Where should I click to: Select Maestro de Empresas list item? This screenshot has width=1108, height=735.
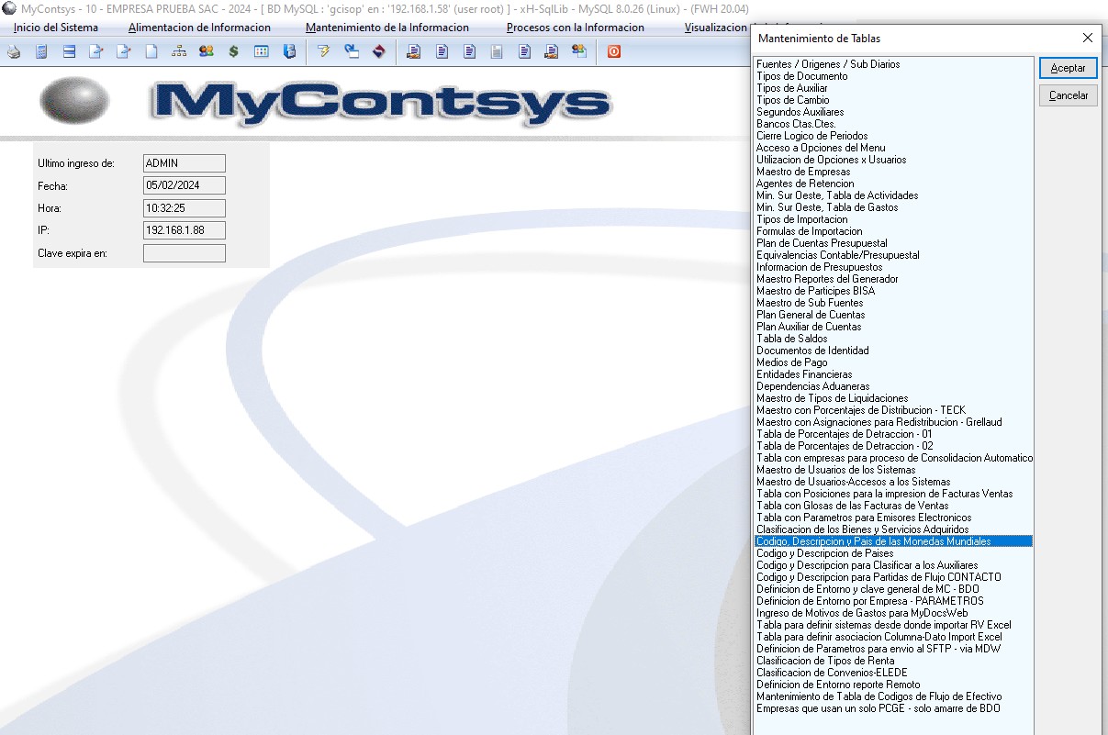click(802, 172)
